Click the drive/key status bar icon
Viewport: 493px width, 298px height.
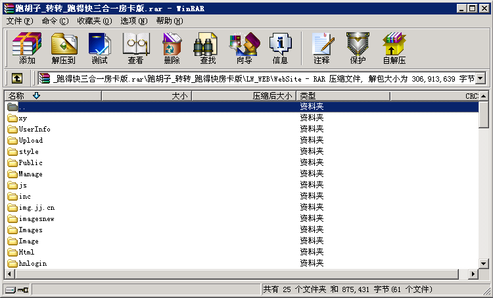(17, 289)
